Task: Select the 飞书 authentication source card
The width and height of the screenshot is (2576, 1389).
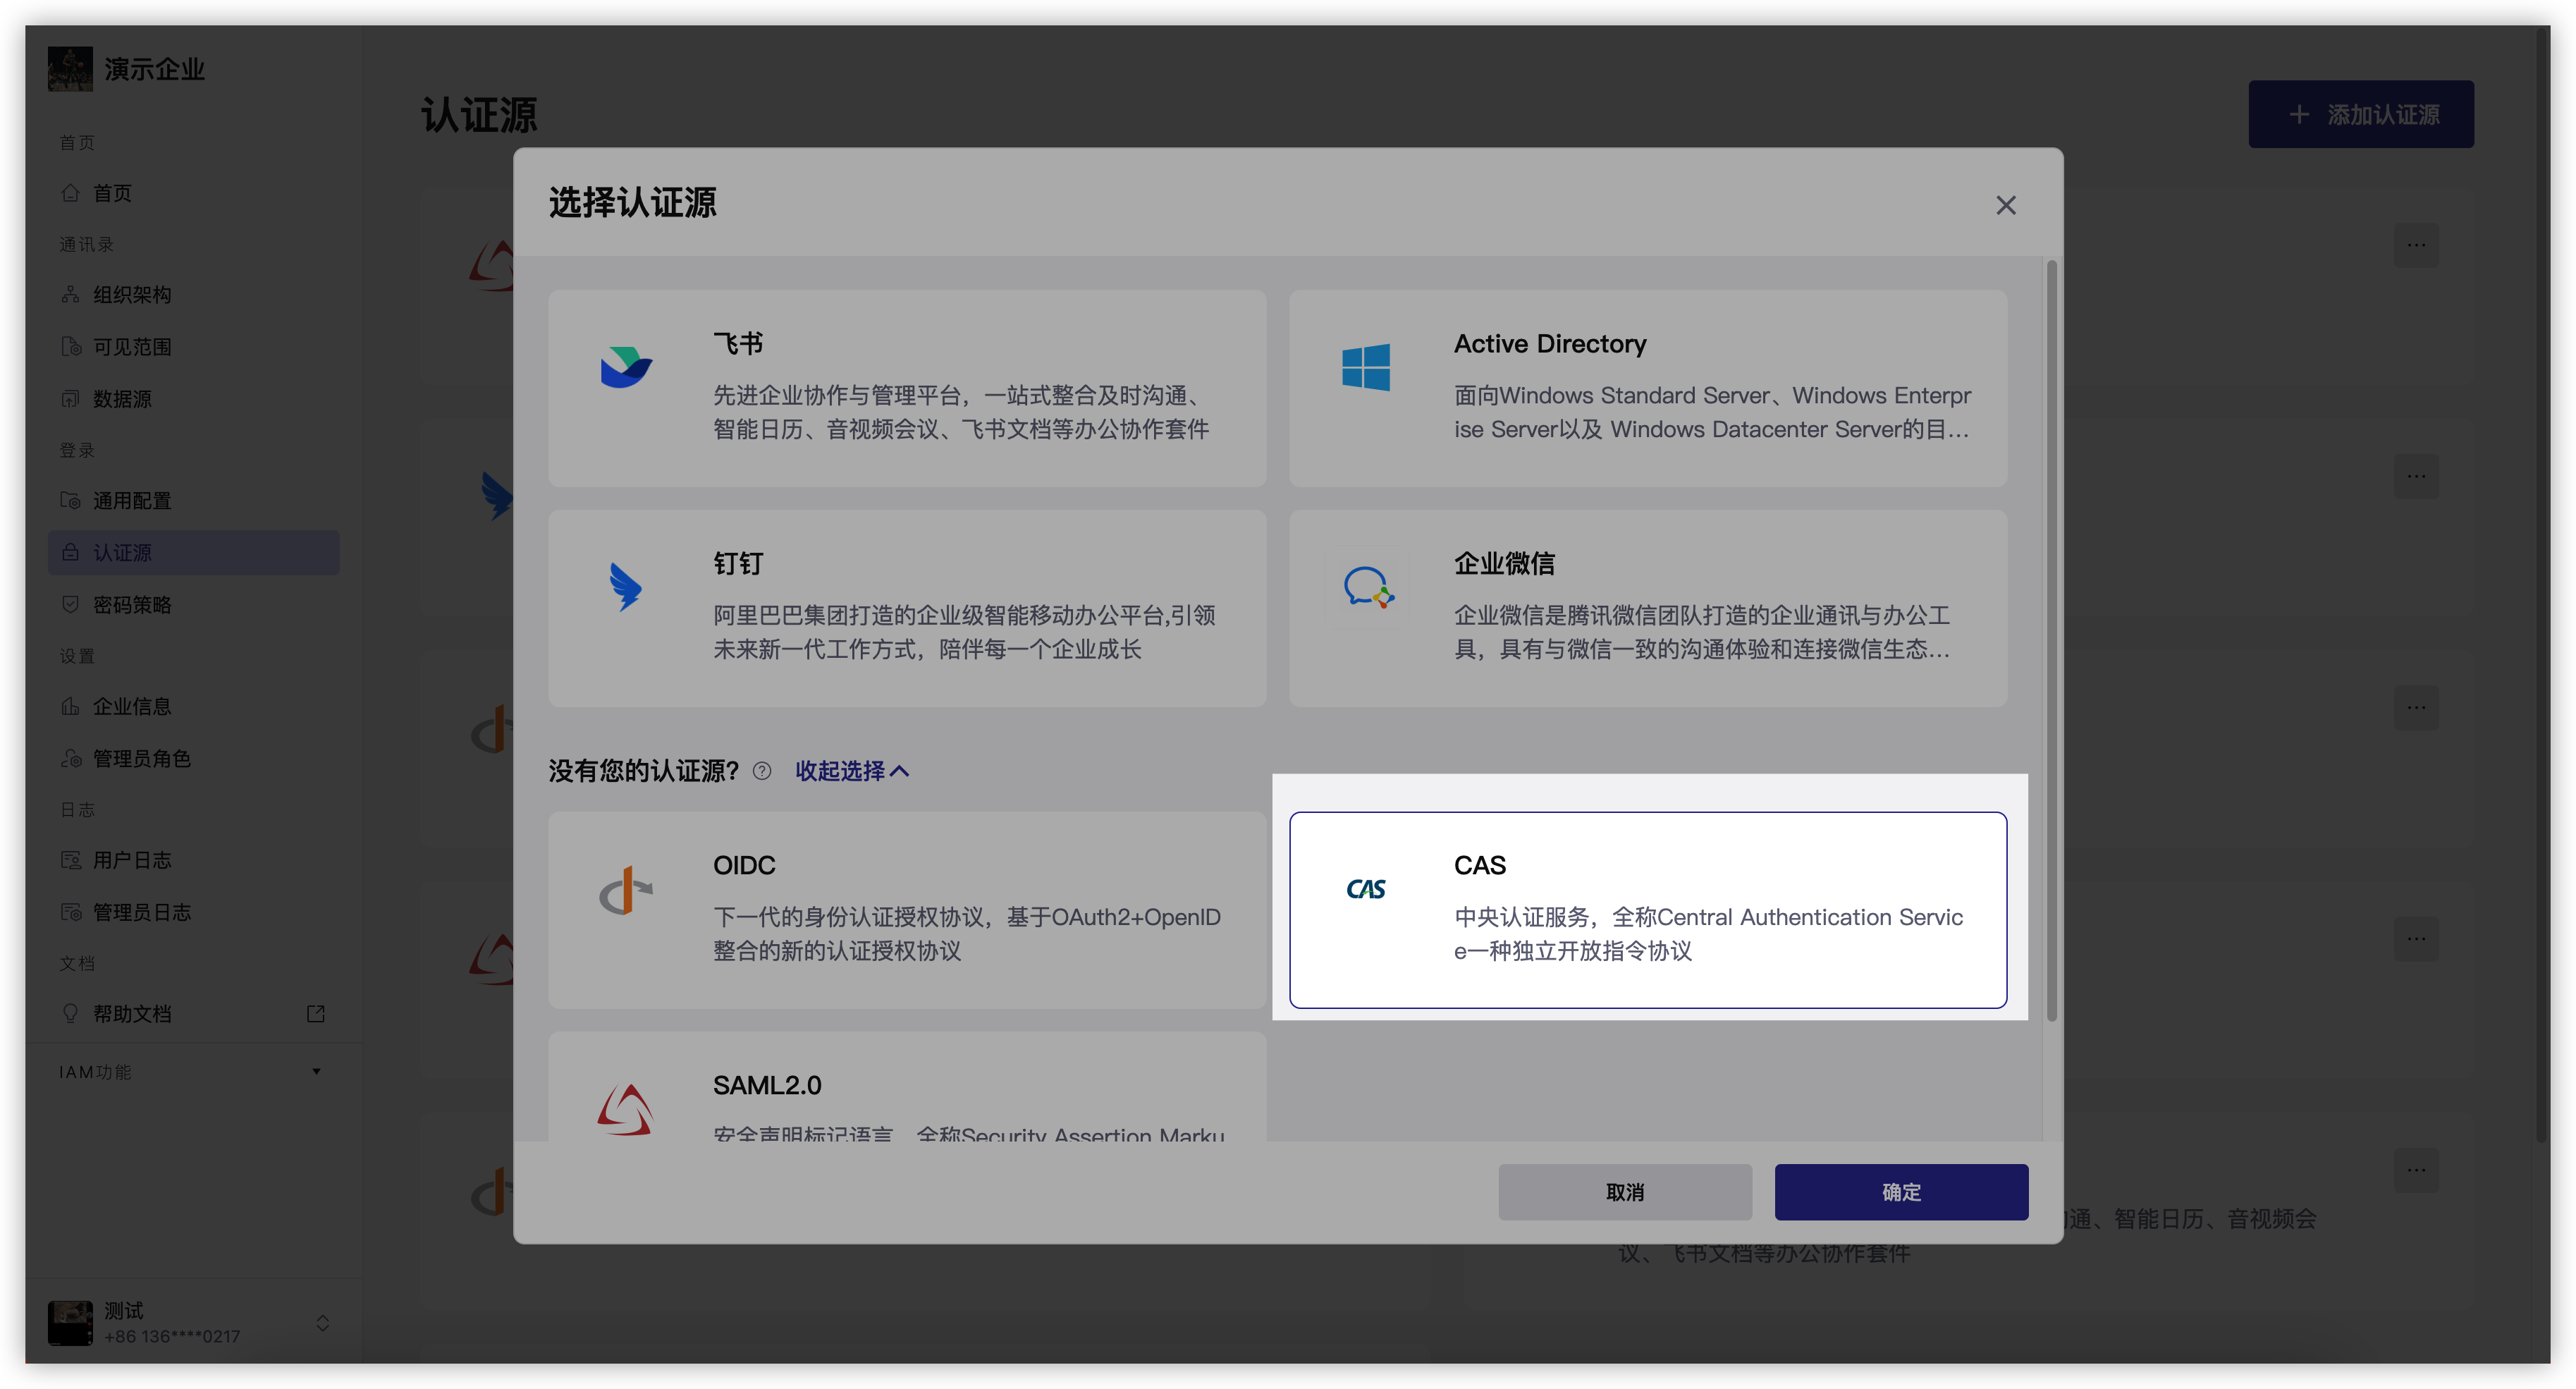Action: coord(907,388)
